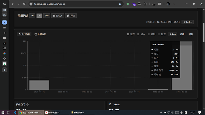This screenshot has width=205, height=115.
Task: Open the green shield adblock extension
Action: click(128, 4)
